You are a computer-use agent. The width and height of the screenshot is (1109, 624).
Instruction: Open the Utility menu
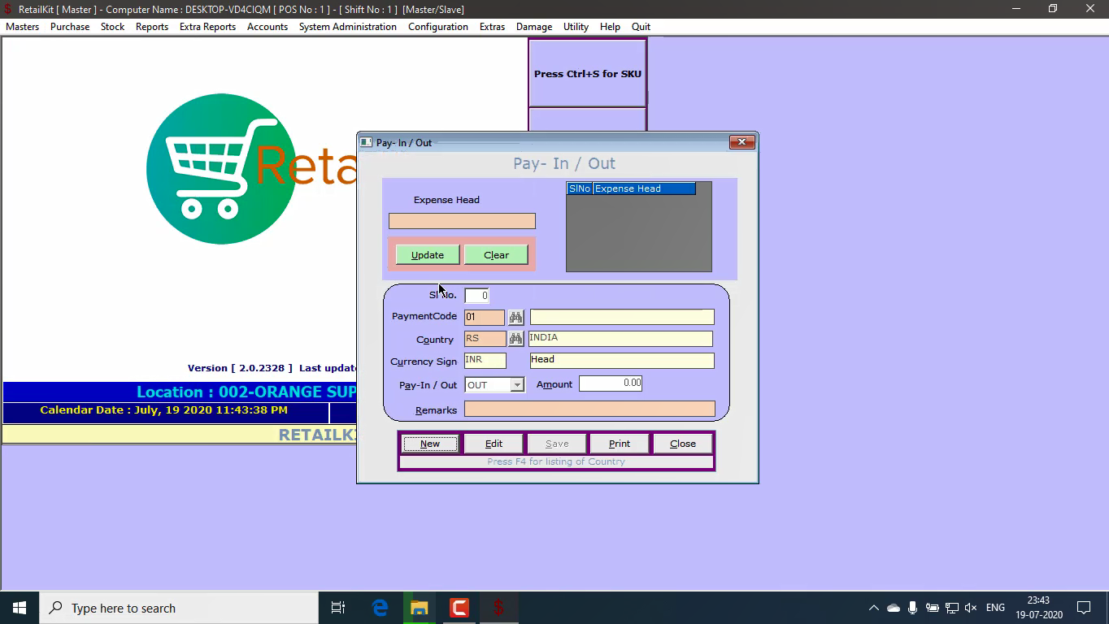click(576, 27)
